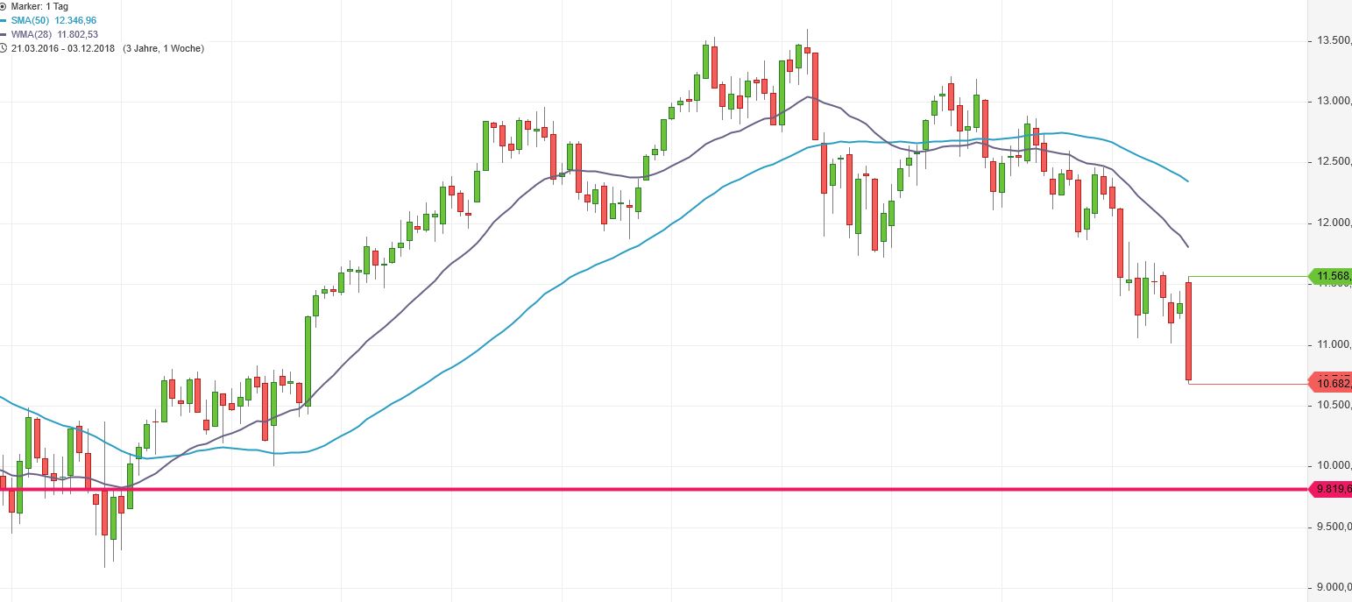Select the SMA(50) indicator label
Viewport: 1352px width, 602px height.
[x=31, y=20]
